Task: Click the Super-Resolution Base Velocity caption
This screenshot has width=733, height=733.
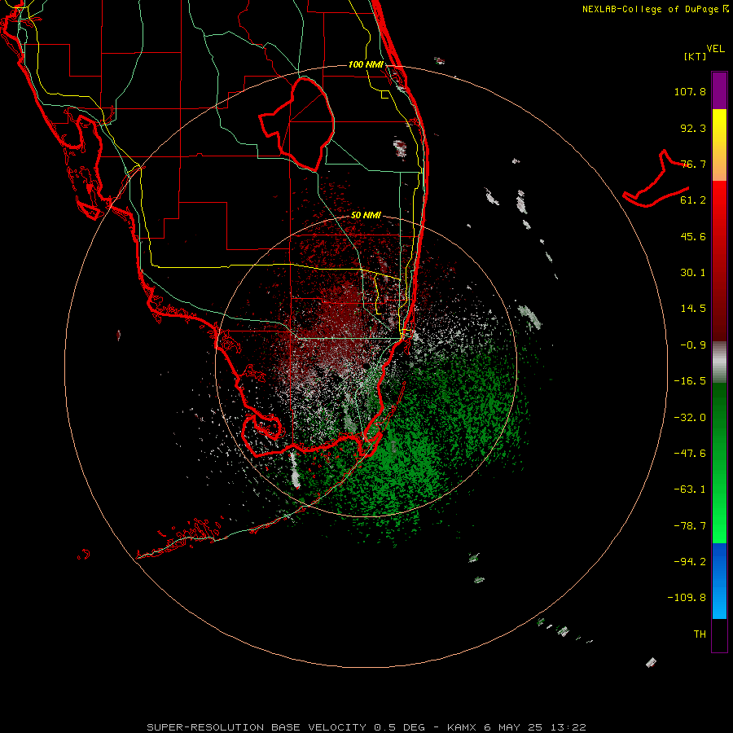Action: 366,727
